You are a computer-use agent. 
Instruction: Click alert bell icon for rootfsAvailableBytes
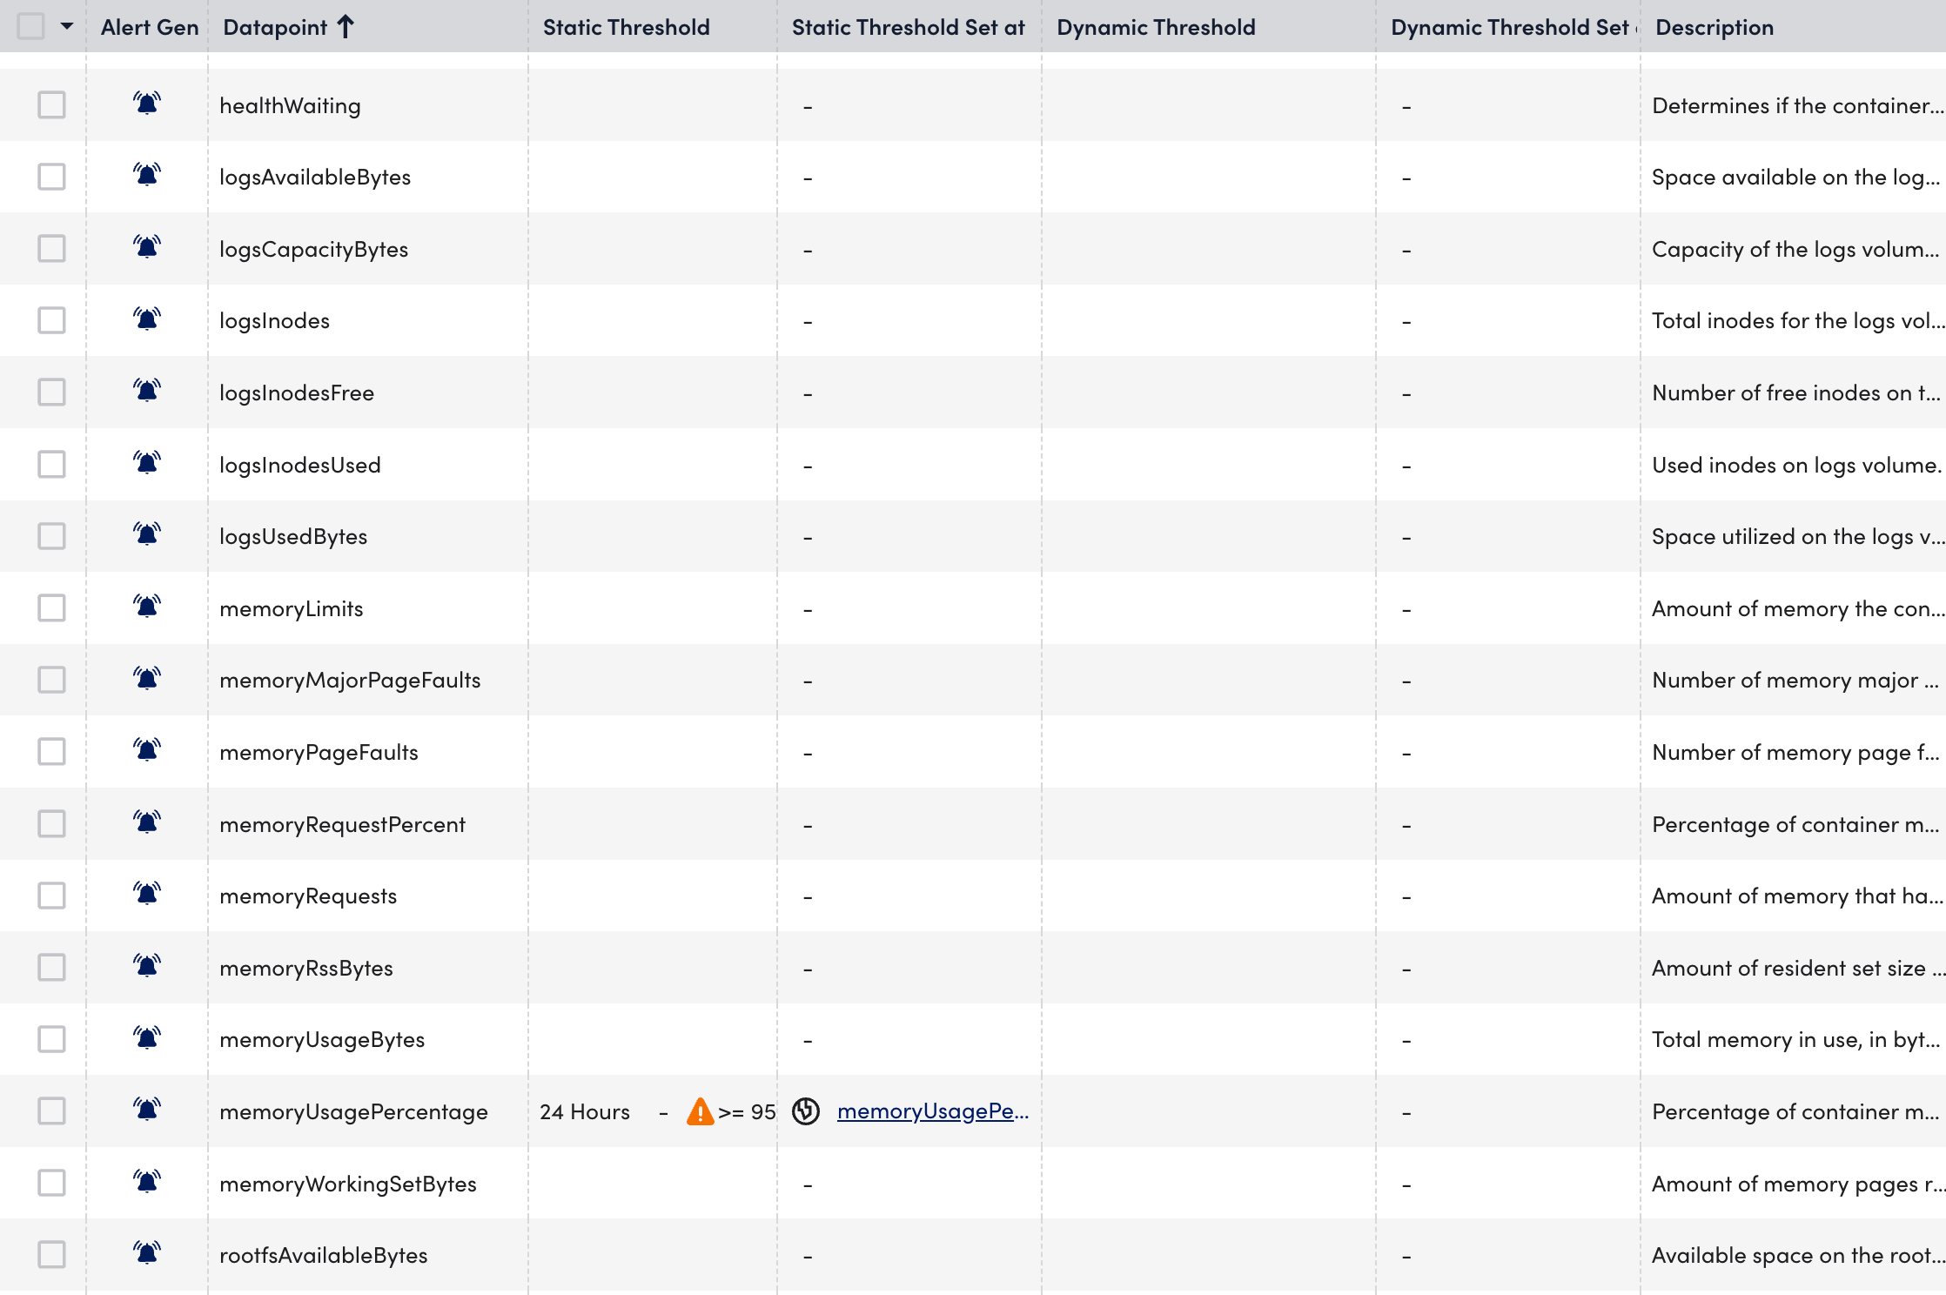(147, 1253)
